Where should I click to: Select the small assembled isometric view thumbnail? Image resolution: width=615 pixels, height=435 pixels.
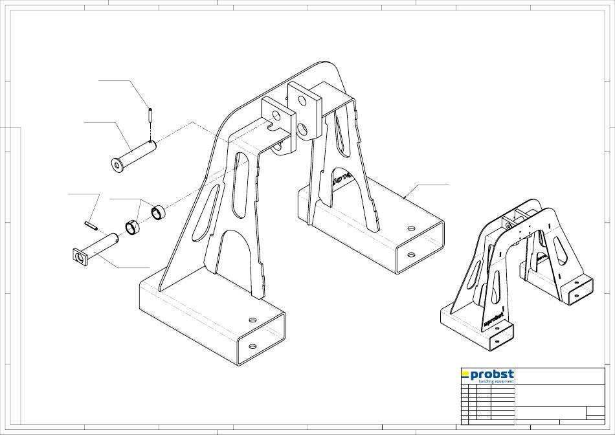[517, 275]
